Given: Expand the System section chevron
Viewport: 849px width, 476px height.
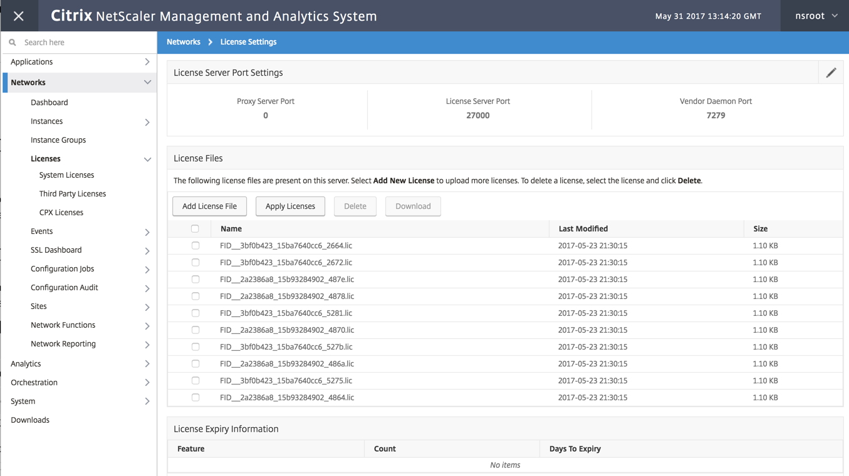Looking at the screenshot, I should pyautogui.click(x=147, y=401).
